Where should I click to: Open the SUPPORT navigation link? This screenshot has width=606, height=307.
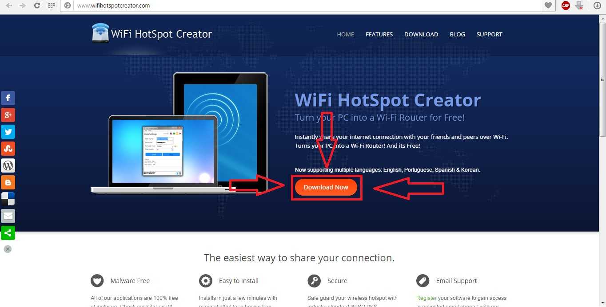pyautogui.click(x=489, y=34)
